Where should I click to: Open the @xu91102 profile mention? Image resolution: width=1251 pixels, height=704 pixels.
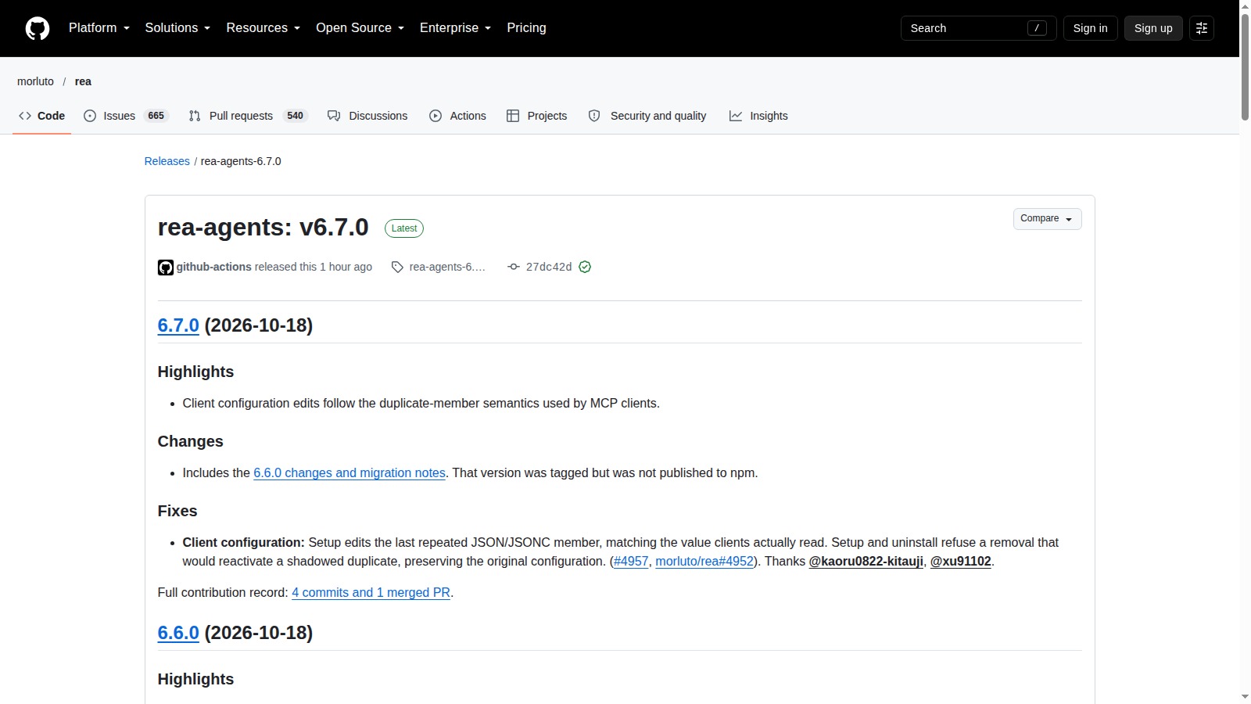pos(960,562)
